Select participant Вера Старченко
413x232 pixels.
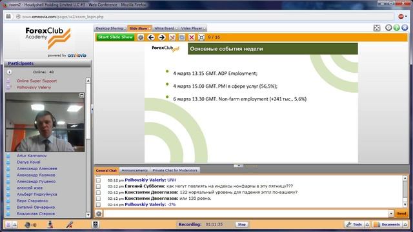[x=32, y=200]
